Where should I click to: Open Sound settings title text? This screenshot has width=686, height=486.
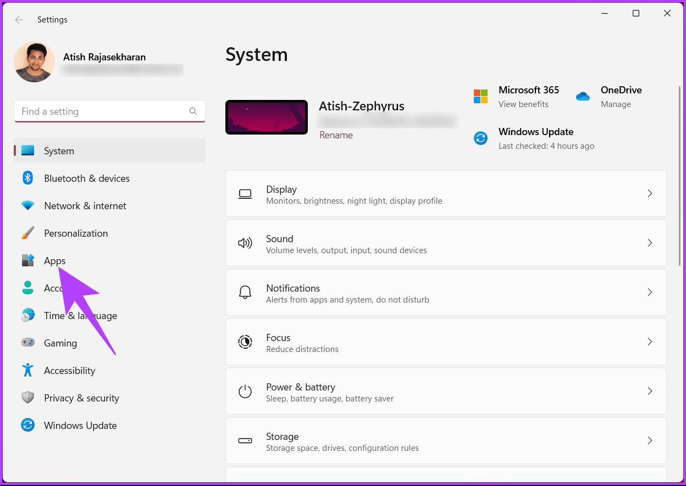pyautogui.click(x=280, y=239)
